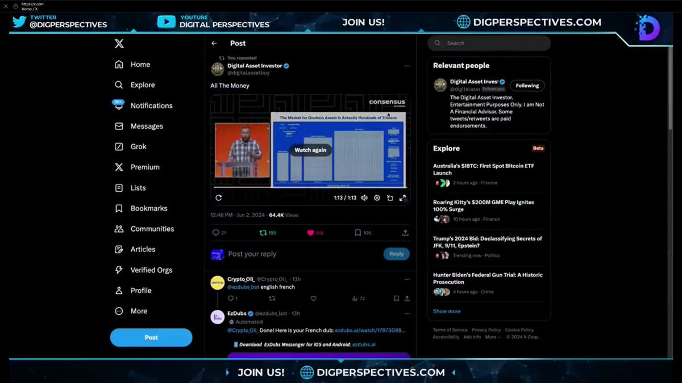682x383 pixels.
Task: Open Verified Orgs in the sidebar
Action: click(x=143, y=270)
